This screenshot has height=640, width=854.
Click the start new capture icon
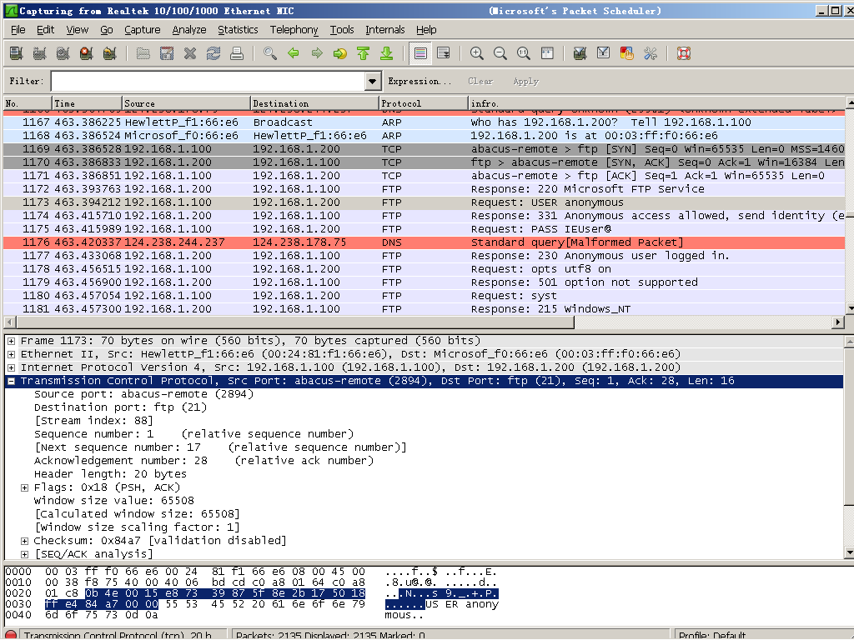(63, 53)
